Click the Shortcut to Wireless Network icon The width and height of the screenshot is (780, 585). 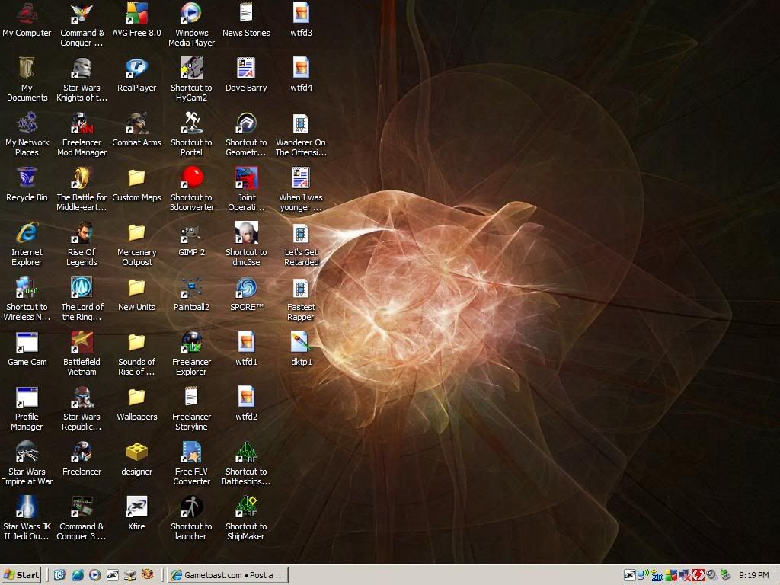(27, 287)
